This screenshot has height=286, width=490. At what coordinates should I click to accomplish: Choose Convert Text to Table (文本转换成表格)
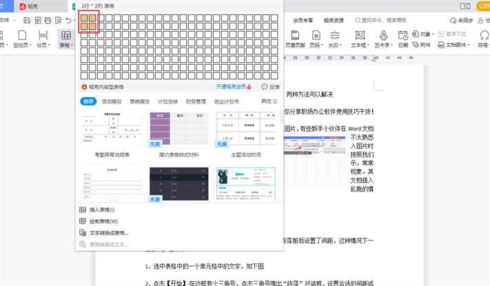tap(109, 233)
